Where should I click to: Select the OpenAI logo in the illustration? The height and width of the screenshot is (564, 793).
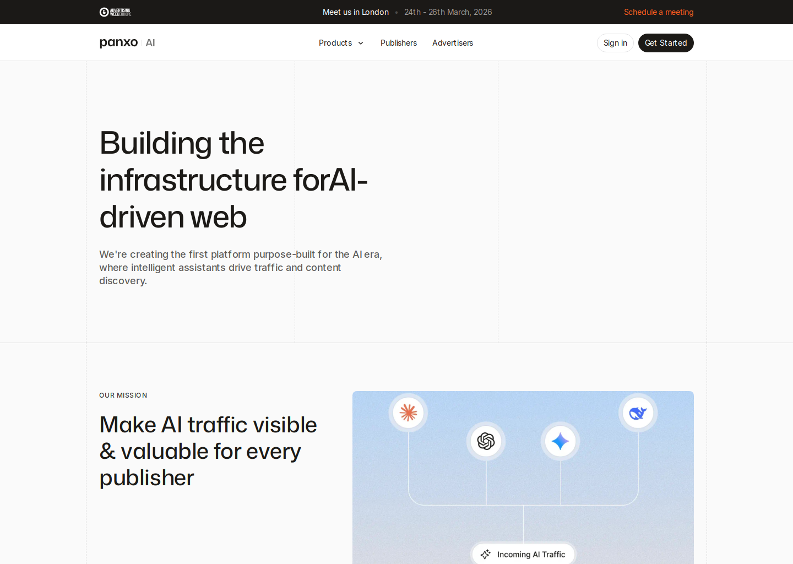(486, 441)
